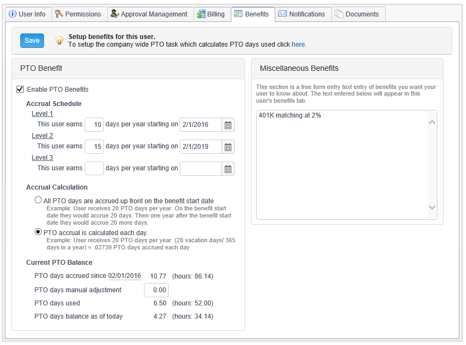This screenshot has width=466, height=345.
Task: Open the Permissions tab
Action: tap(80, 14)
